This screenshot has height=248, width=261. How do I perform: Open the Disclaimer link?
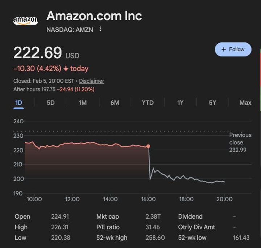pos(91,81)
